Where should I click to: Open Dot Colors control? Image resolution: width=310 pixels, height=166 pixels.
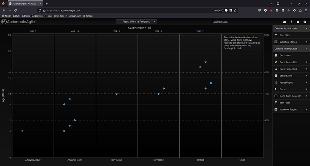[x=291, y=56]
